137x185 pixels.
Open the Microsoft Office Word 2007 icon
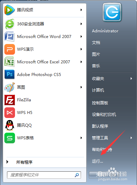10,37
